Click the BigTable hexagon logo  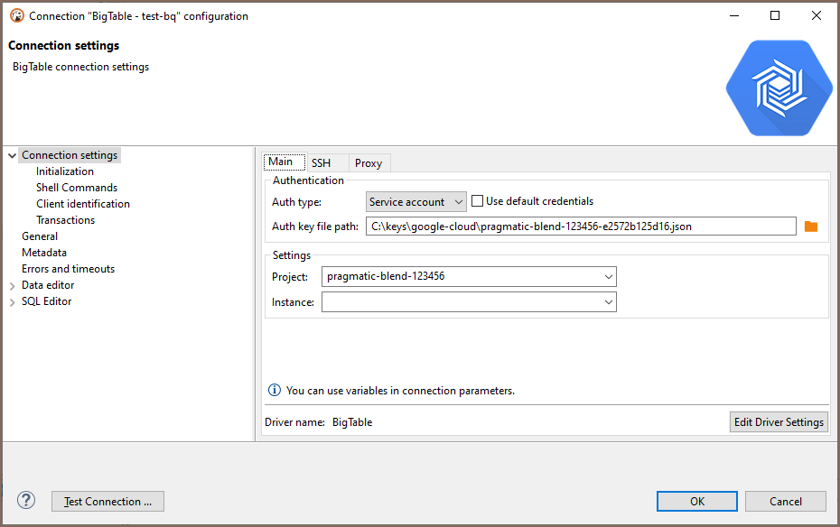(x=779, y=88)
